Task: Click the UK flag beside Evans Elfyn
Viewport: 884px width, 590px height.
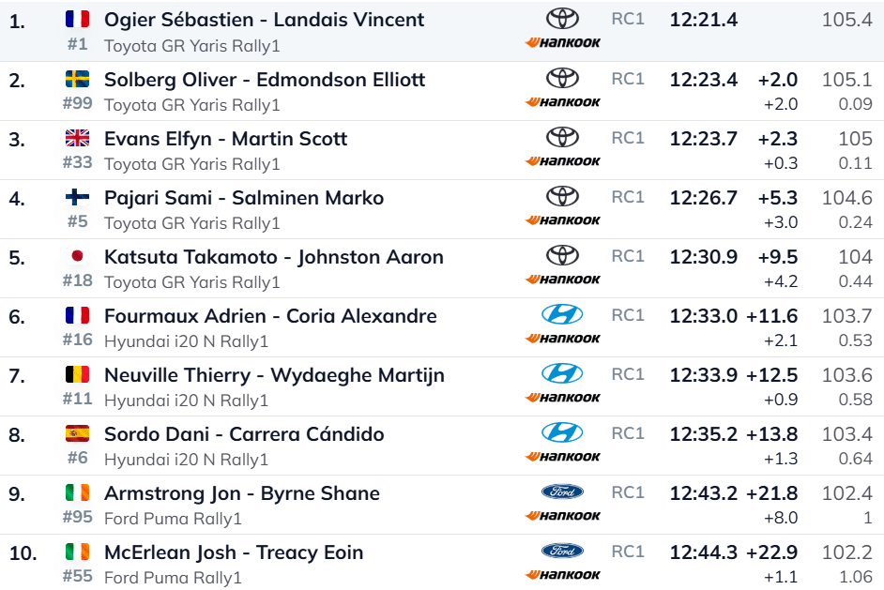Action: pos(77,139)
